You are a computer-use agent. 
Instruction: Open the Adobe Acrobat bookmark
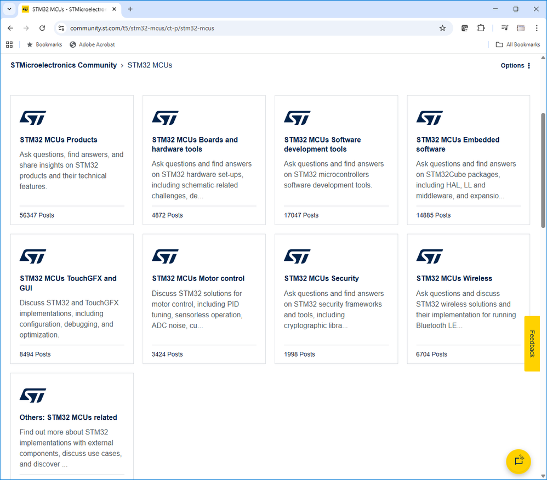pyautogui.click(x=93, y=44)
